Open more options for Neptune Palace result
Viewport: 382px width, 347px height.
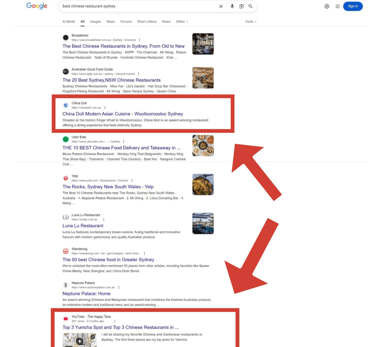coord(119,287)
